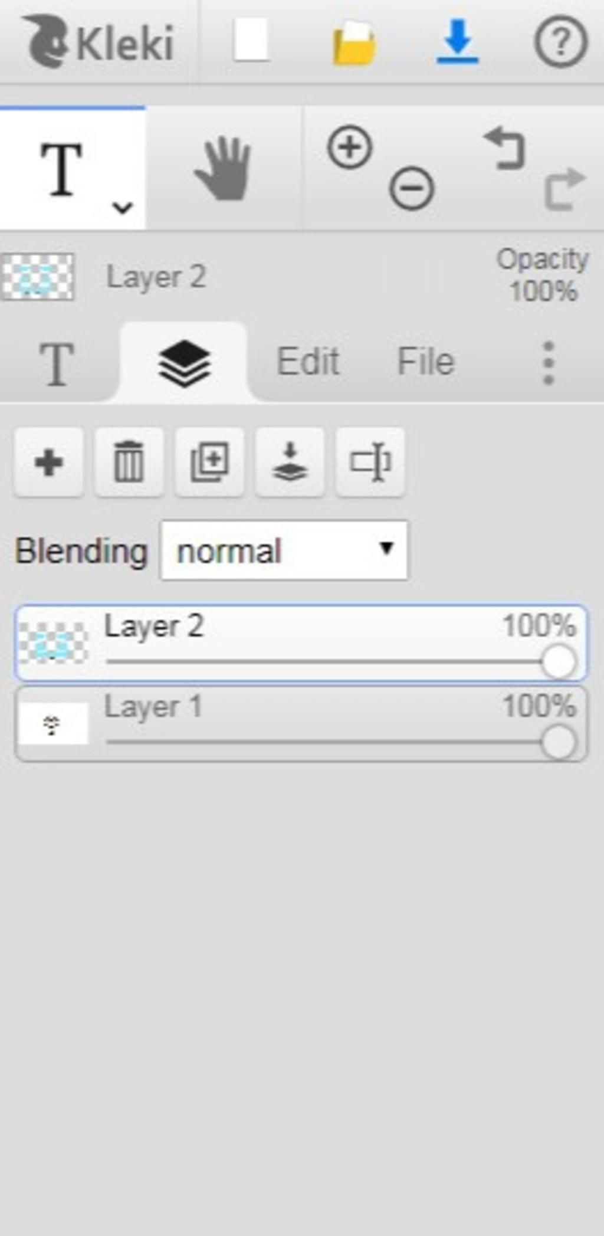Open the three-dot more options menu
The width and height of the screenshot is (604, 1236).
[x=548, y=362]
